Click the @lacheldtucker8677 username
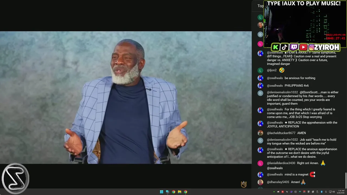This screenshot has width=347, height=195. pos(281,133)
